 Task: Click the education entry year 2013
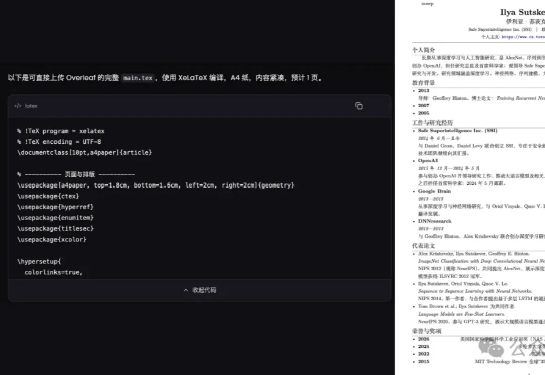click(424, 91)
